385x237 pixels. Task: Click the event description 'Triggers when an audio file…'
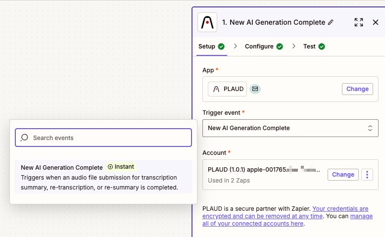[99, 183]
